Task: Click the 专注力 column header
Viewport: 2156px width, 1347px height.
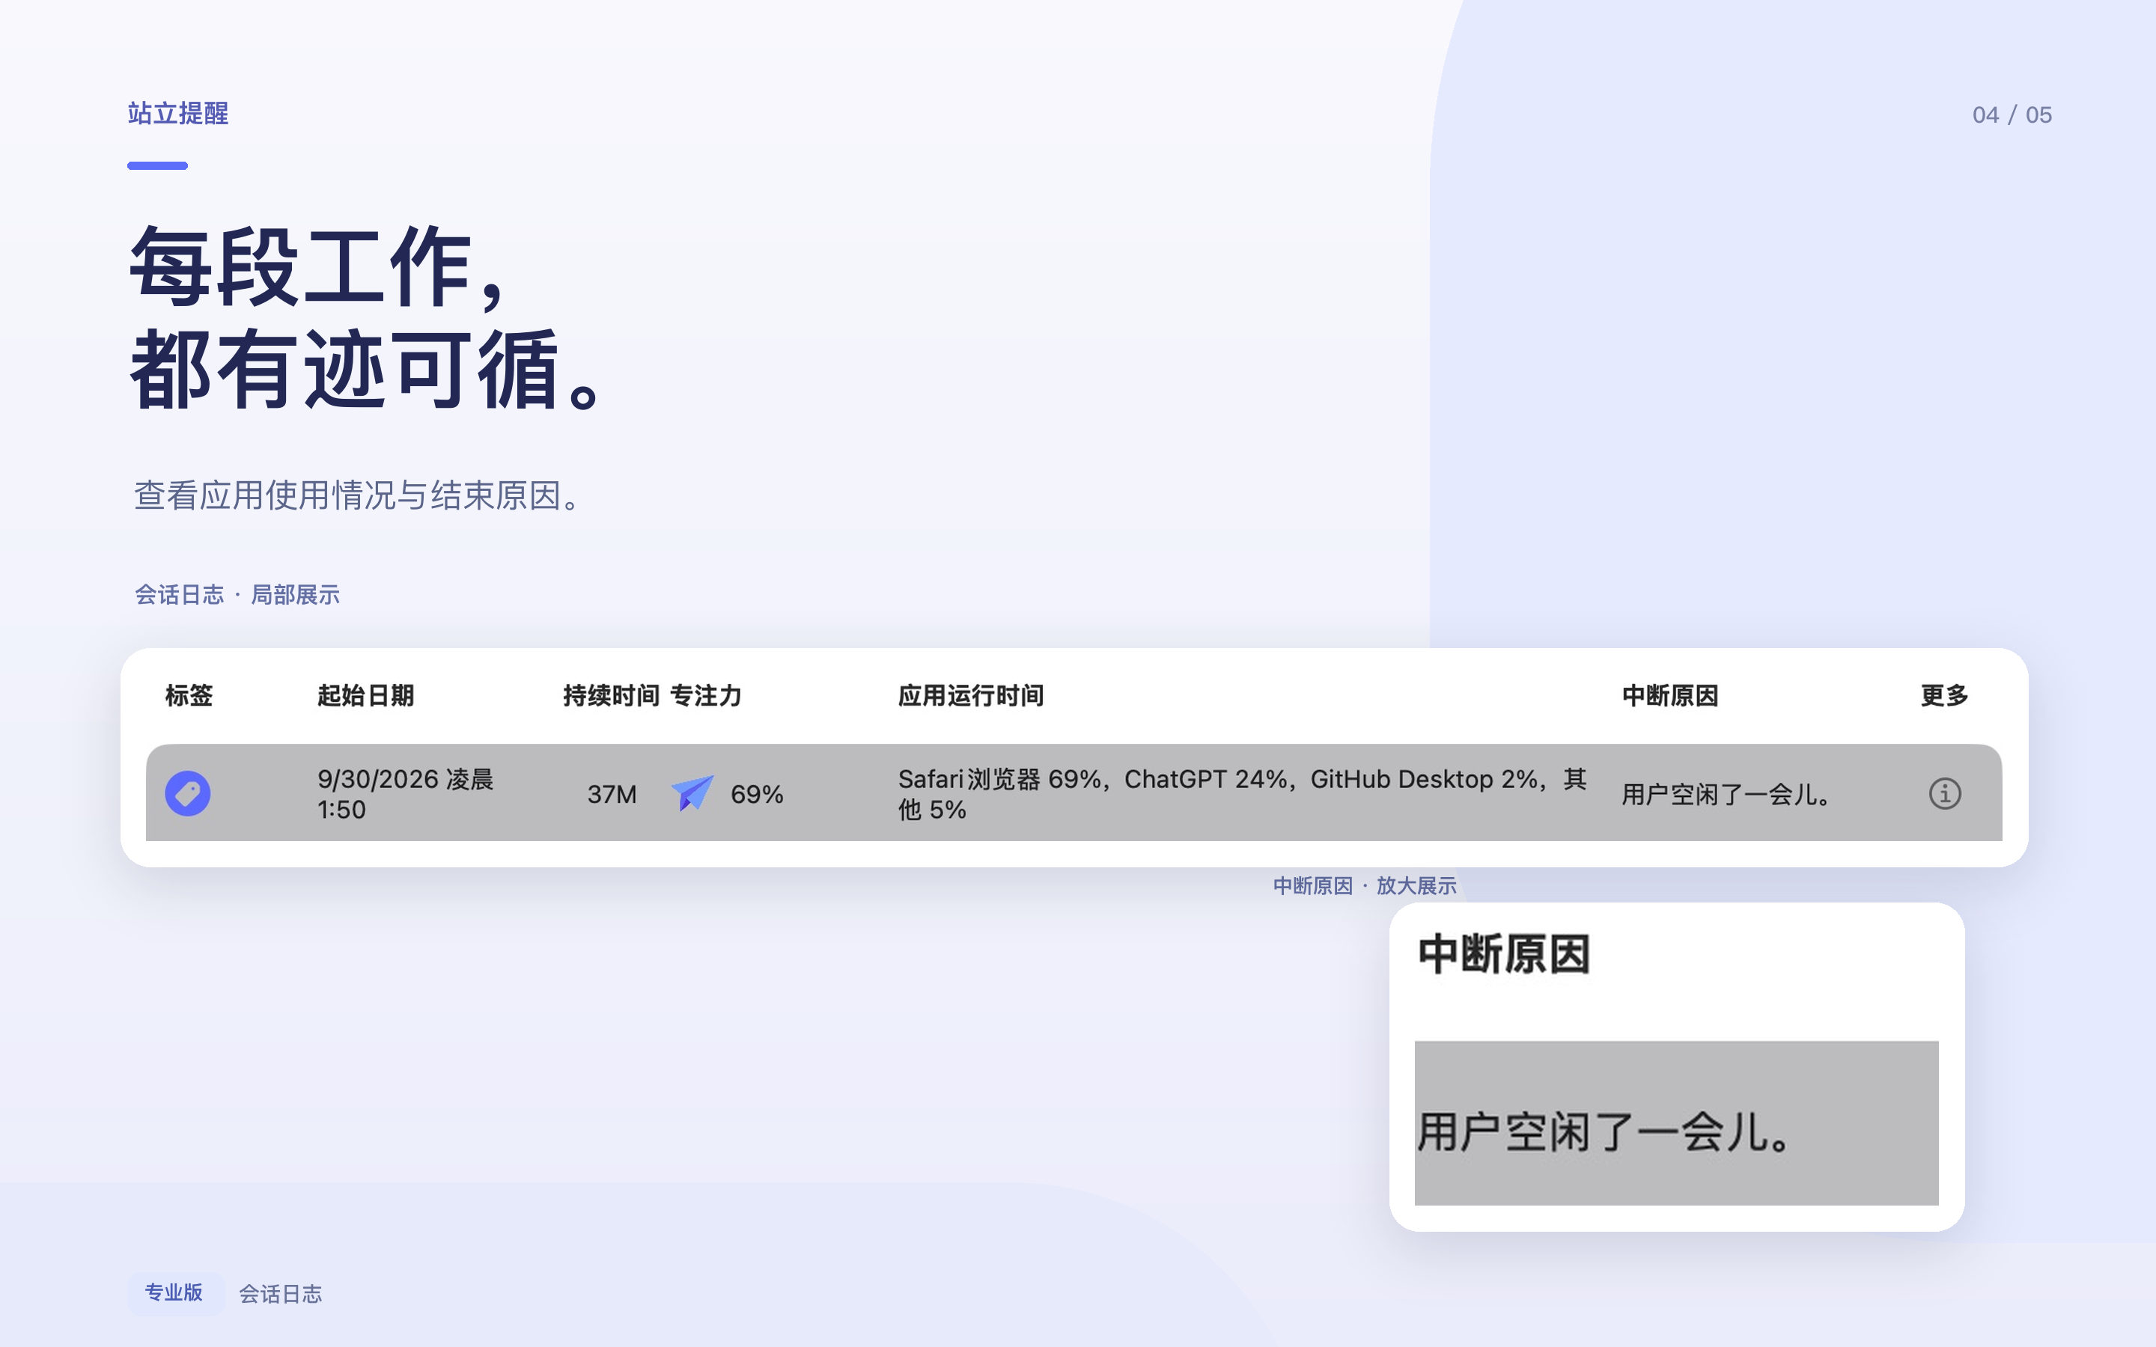Action: pyautogui.click(x=706, y=695)
